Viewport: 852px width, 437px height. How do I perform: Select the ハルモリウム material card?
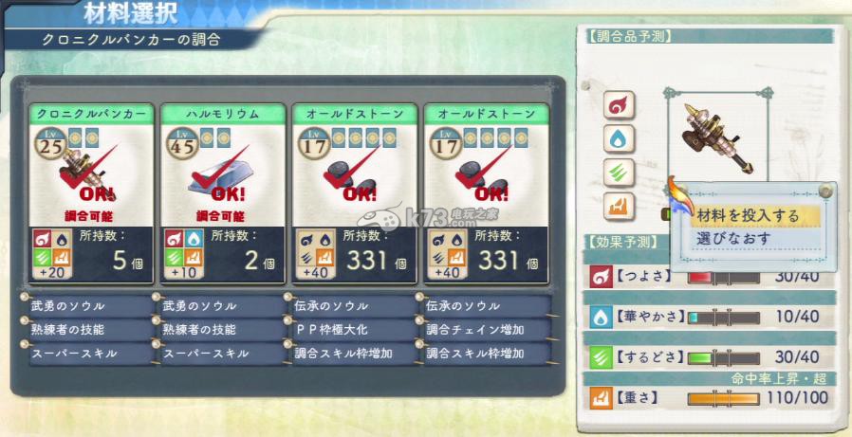click(223, 193)
